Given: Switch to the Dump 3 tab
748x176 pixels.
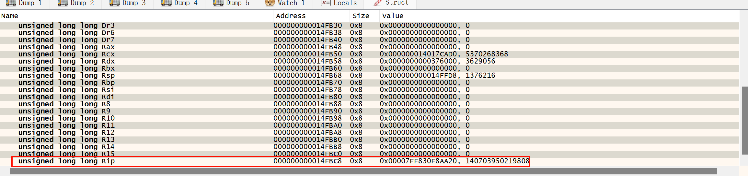Looking at the screenshot, I should pos(128,3).
